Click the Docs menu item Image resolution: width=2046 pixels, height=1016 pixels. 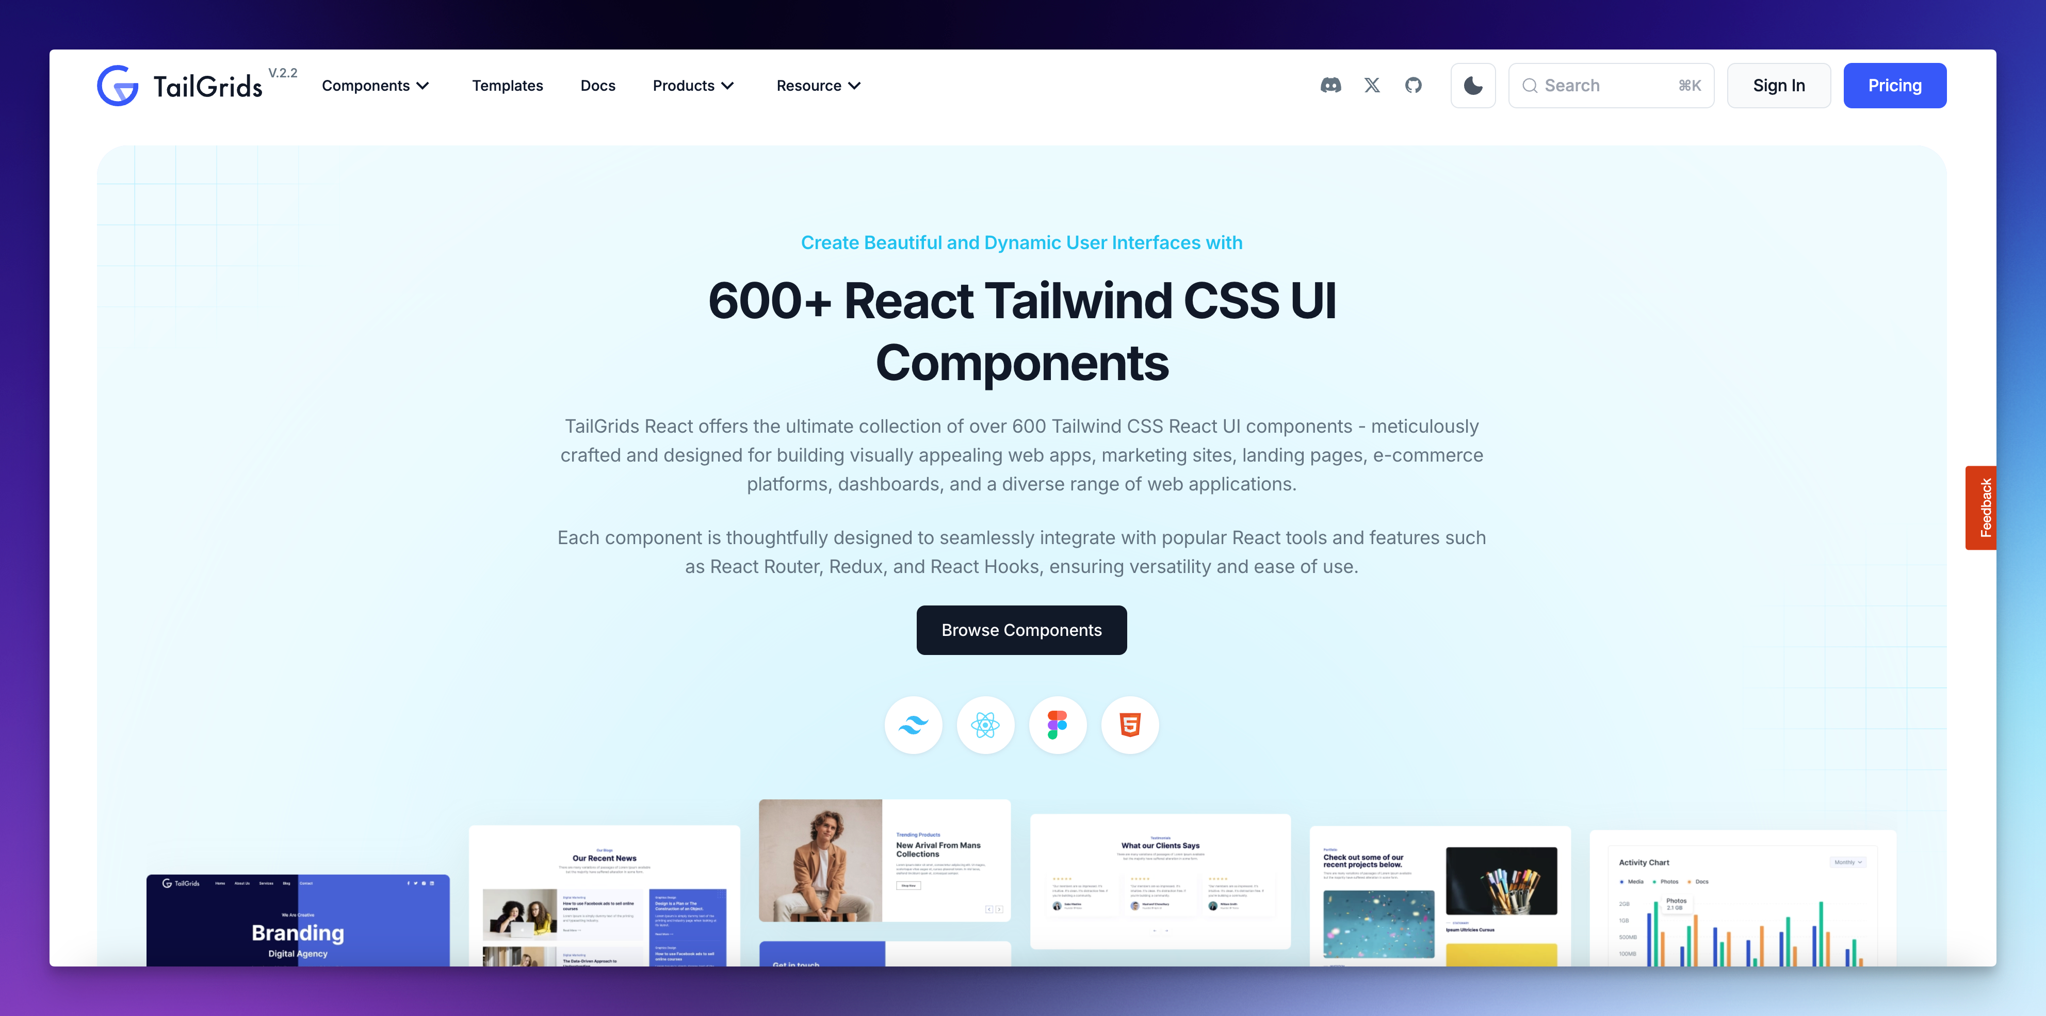coord(597,85)
